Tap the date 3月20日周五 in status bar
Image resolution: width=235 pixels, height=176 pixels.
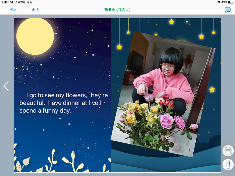pos(24,2)
